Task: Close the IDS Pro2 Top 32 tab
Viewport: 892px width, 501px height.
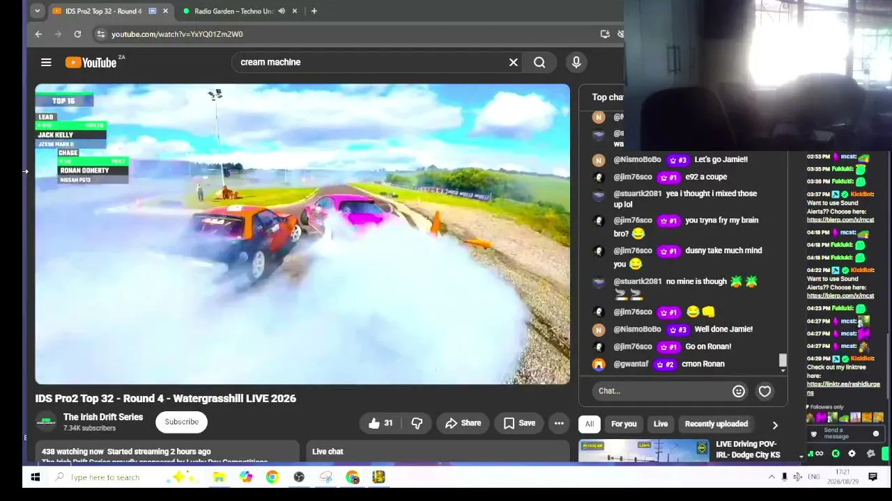Action: 165,11
